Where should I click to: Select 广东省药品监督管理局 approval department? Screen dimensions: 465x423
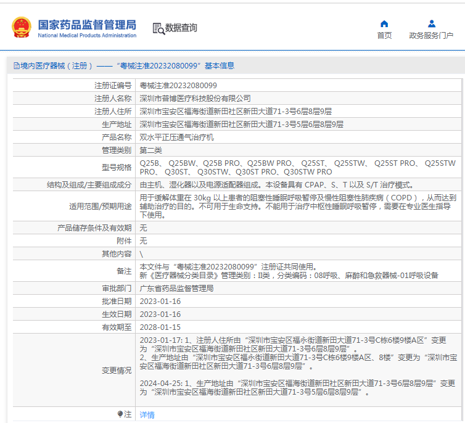(176, 289)
